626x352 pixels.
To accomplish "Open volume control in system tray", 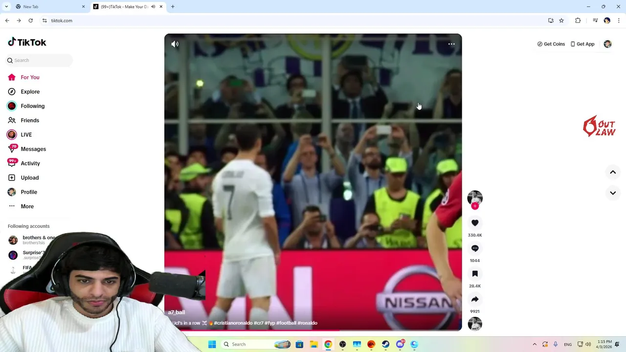I will coord(588,344).
